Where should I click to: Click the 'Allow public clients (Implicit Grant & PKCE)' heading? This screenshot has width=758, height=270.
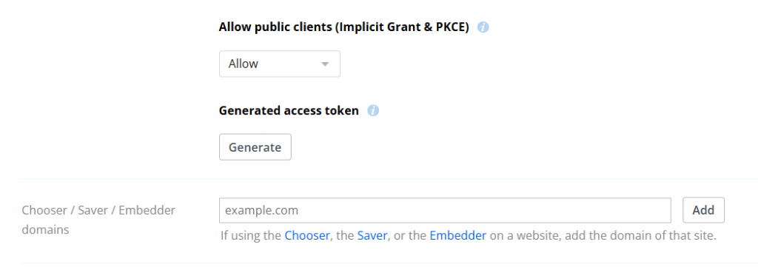[344, 27]
